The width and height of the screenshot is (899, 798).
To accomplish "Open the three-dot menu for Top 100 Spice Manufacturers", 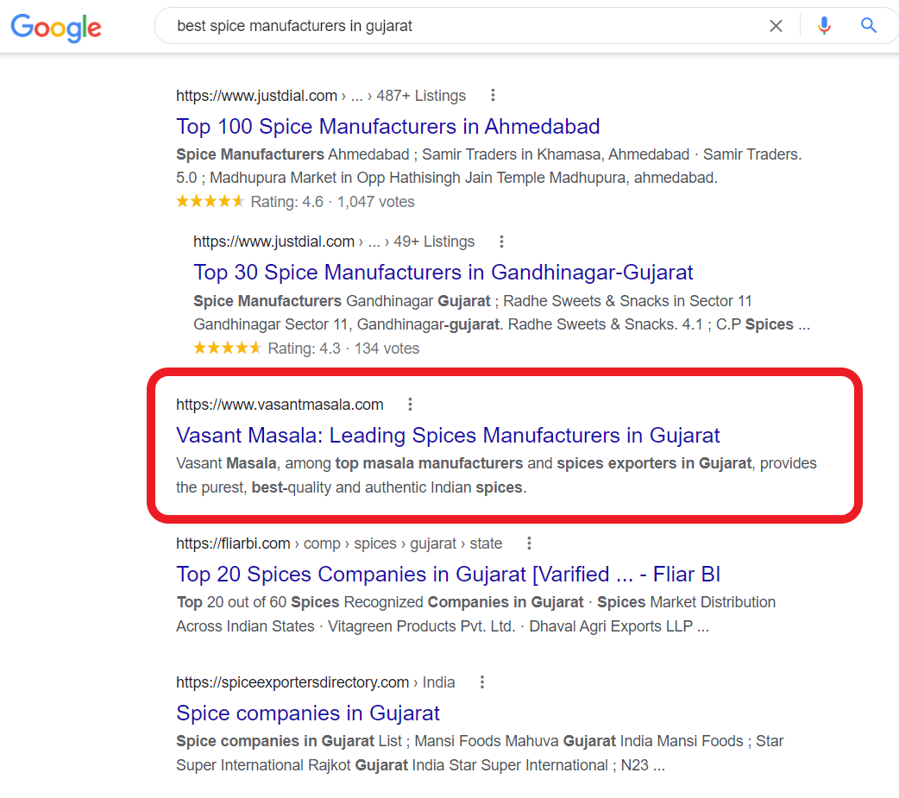I will click(493, 96).
